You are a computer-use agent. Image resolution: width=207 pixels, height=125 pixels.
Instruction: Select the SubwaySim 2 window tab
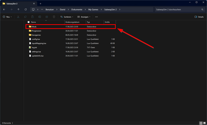[19, 4]
